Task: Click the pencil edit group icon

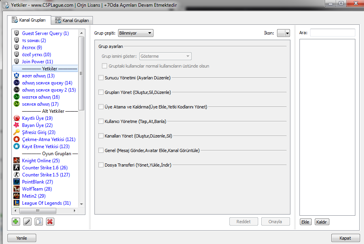Action: tap(27, 222)
